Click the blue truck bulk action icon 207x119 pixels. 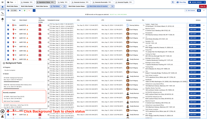click(x=20, y=10)
